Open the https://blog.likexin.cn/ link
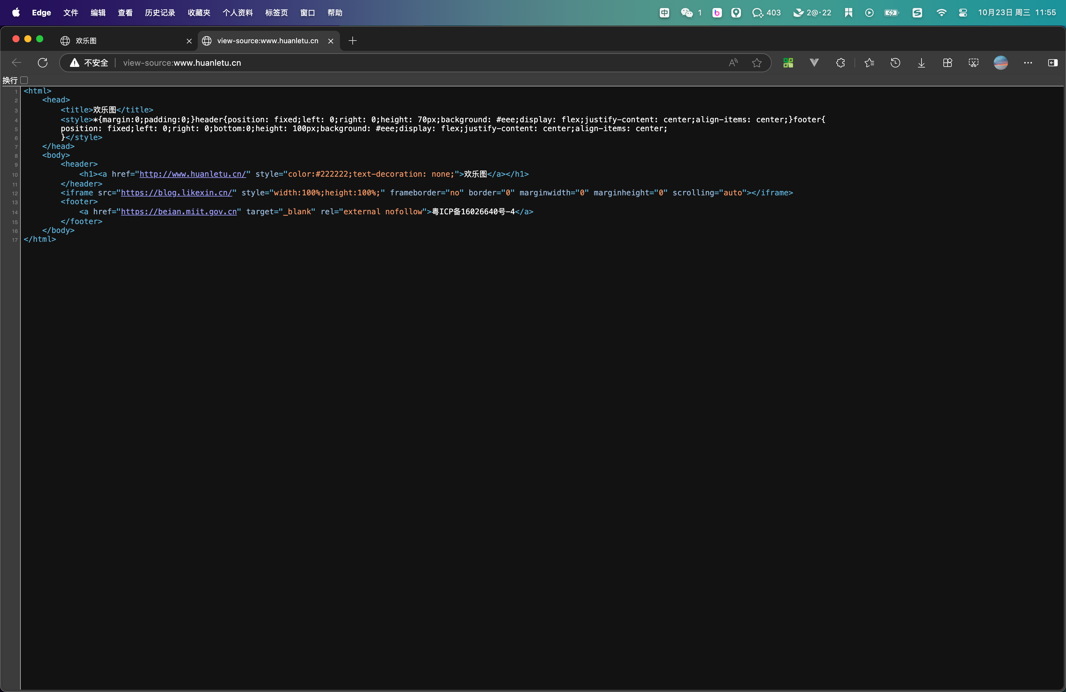Viewport: 1066px width, 692px height. [x=176, y=193]
